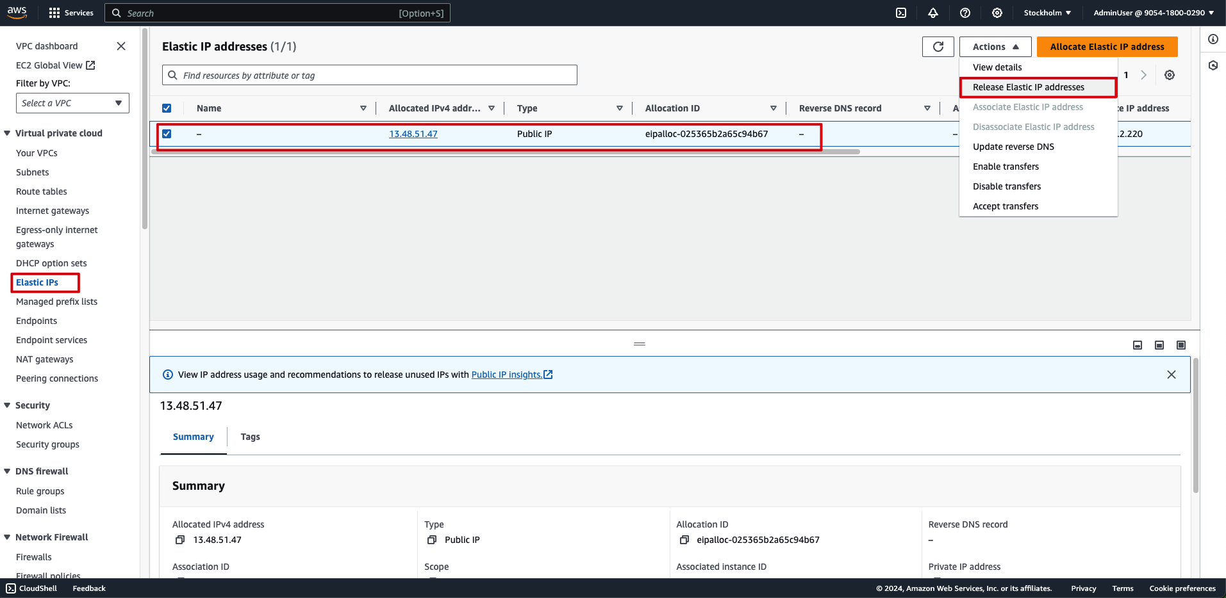The height and width of the screenshot is (598, 1226).
Task: Open CloudShell from the top navigation bar
Action: click(901, 13)
